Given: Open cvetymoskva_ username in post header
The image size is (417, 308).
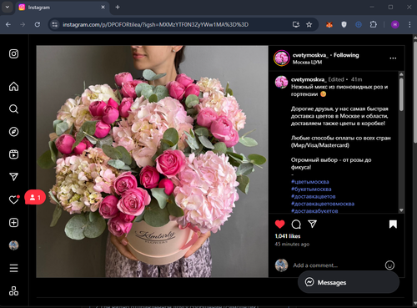Looking at the screenshot, I should (310, 55).
